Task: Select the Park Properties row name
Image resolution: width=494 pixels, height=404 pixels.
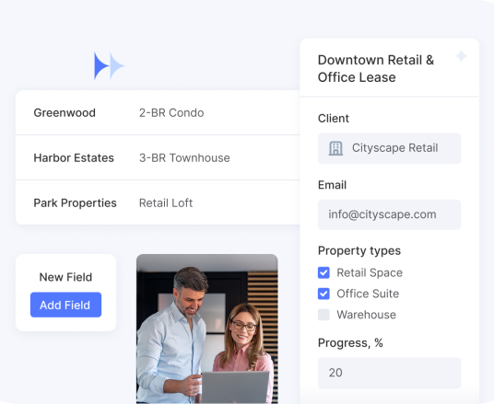Action: (x=75, y=203)
